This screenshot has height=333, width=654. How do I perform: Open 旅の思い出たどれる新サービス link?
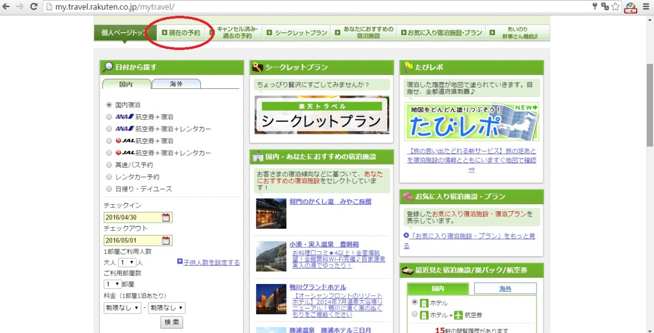pos(472,160)
